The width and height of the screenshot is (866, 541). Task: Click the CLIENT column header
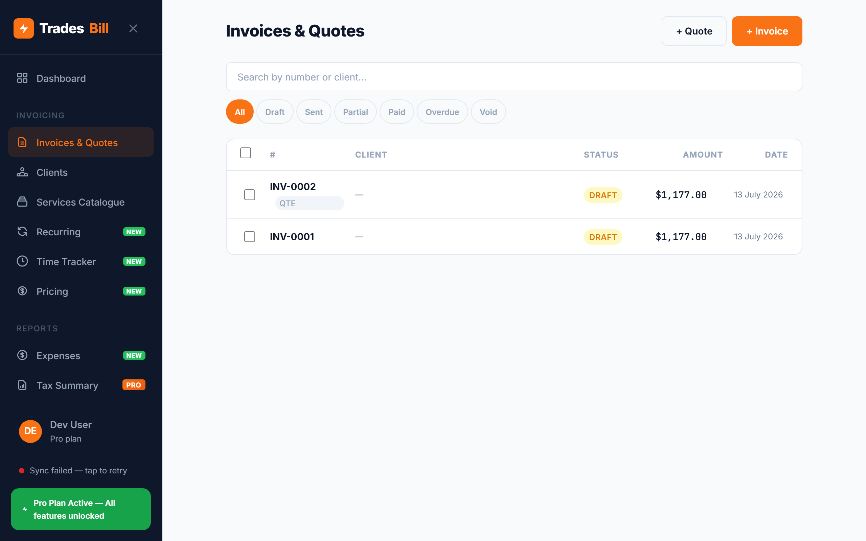371,155
